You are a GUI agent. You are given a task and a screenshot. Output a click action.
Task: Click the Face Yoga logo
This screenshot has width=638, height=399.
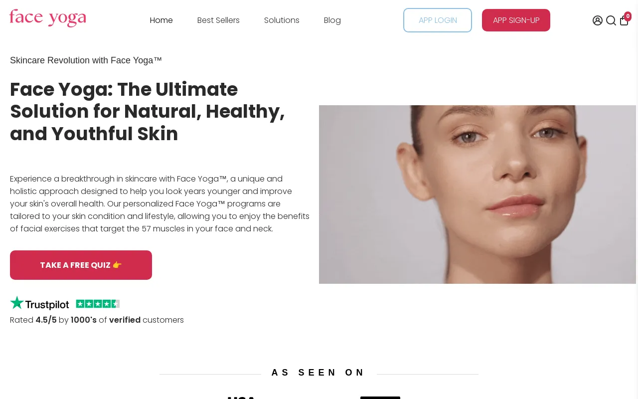[48, 18]
